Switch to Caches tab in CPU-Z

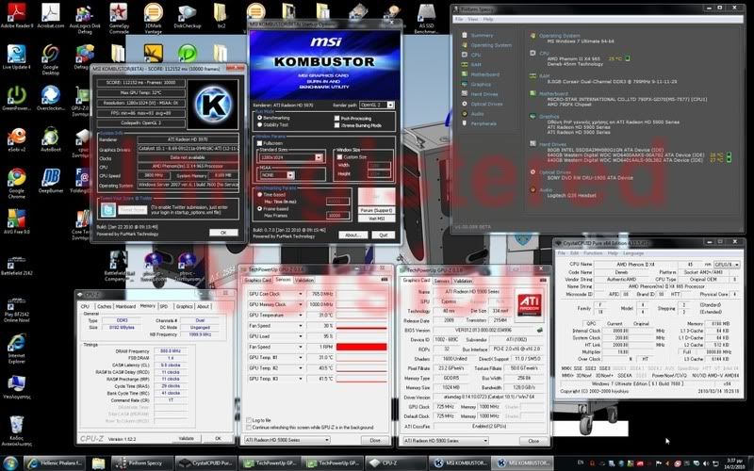pos(105,306)
